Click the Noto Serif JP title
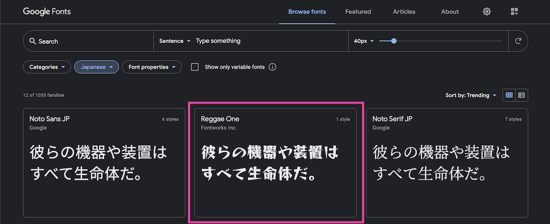This screenshot has height=224, width=550. pos(393,119)
